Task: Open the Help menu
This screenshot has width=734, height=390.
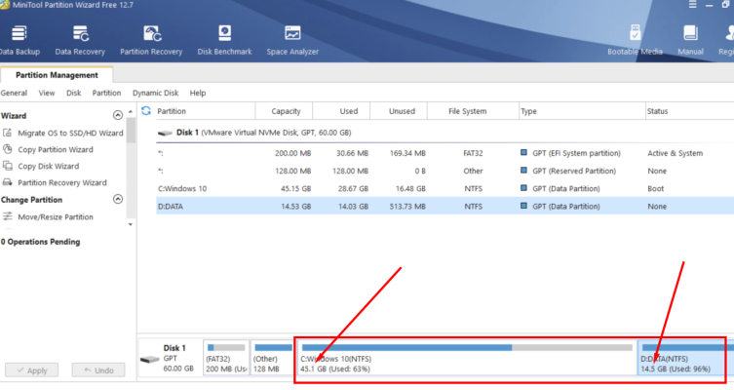Action: 198,93
